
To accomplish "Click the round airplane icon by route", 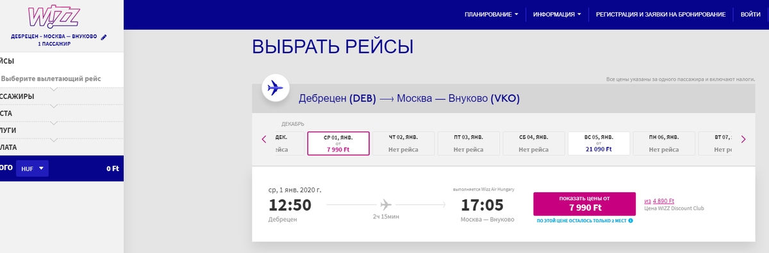I will click(276, 87).
